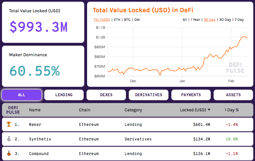The height and width of the screenshot is (161, 255).
Task: Select the ALL category tab
Action: 22,95
